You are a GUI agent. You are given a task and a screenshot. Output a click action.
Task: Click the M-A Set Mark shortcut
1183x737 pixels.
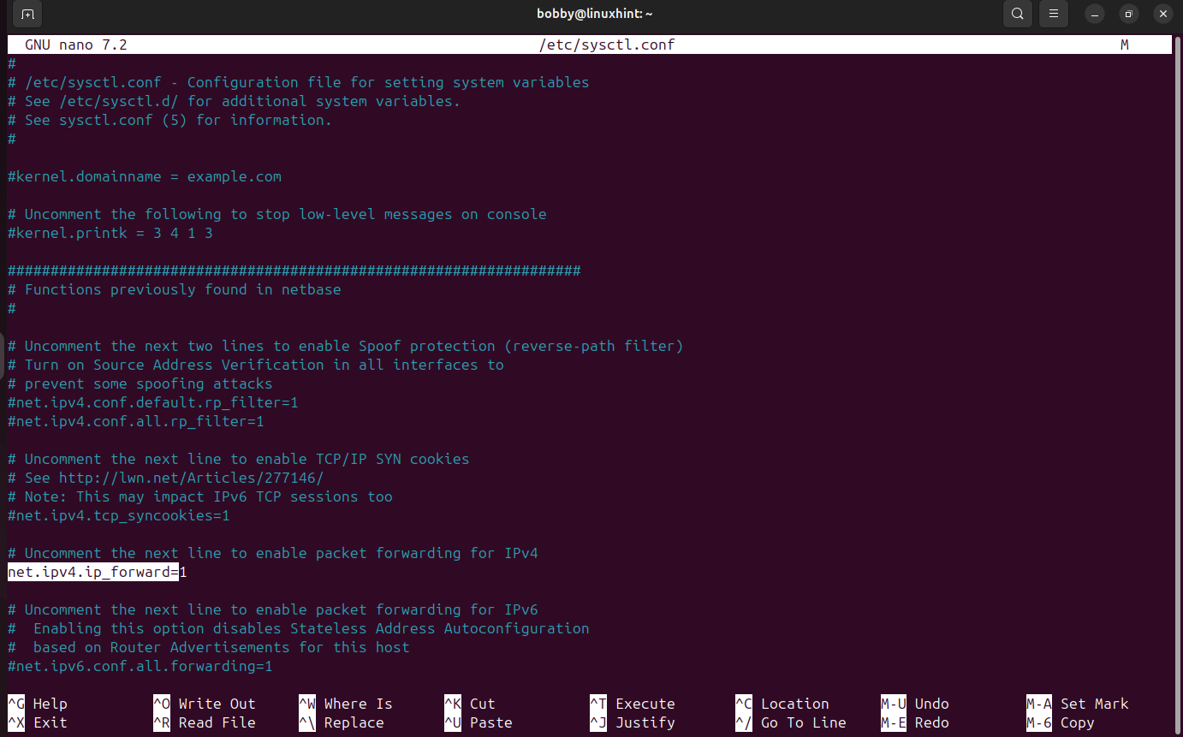click(1078, 704)
